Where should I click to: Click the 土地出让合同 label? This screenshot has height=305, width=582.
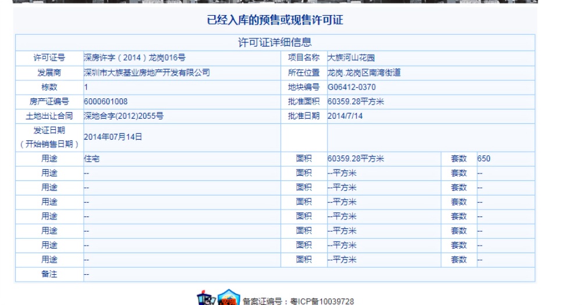click(49, 116)
